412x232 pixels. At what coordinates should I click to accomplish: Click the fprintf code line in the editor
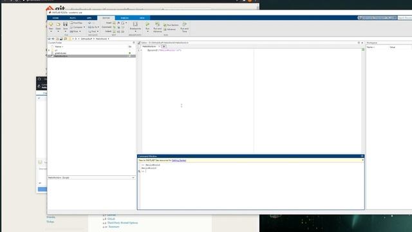[x=164, y=50]
